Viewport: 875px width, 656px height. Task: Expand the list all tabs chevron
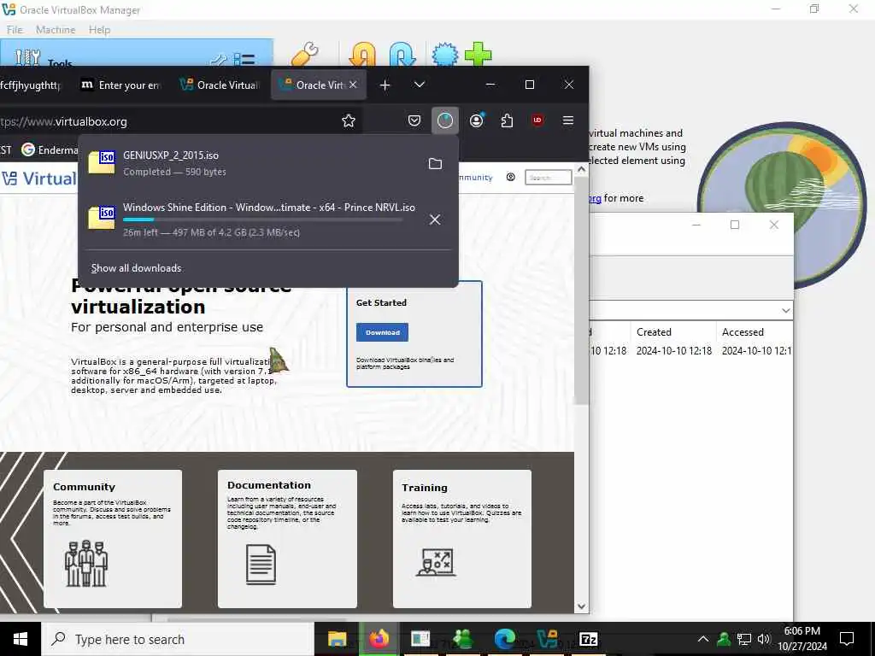click(x=420, y=85)
